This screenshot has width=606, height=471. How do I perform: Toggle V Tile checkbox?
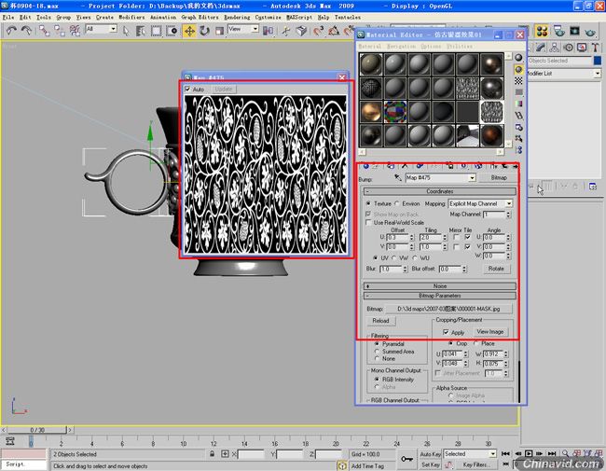pos(468,246)
